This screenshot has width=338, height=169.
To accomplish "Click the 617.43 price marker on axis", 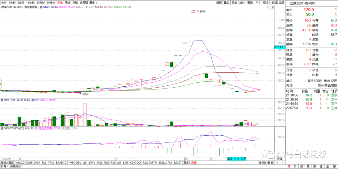I will coord(279,47).
